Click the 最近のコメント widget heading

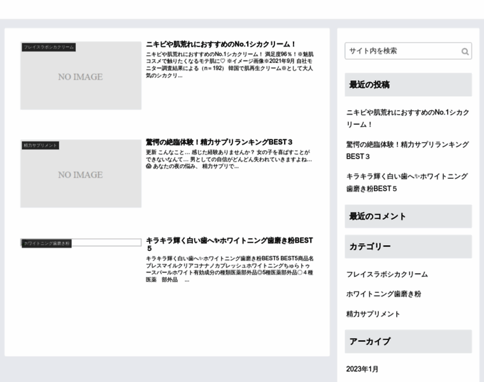(x=408, y=216)
